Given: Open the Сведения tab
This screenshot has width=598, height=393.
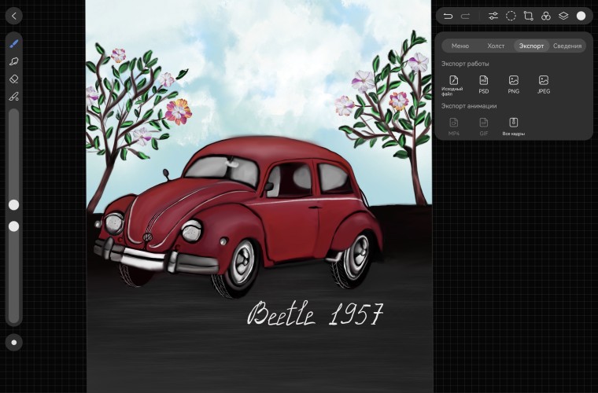Looking at the screenshot, I should click(x=567, y=46).
